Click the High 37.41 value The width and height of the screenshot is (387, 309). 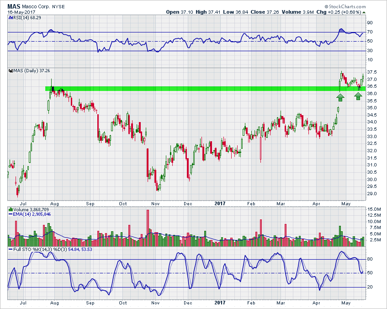click(208, 12)
